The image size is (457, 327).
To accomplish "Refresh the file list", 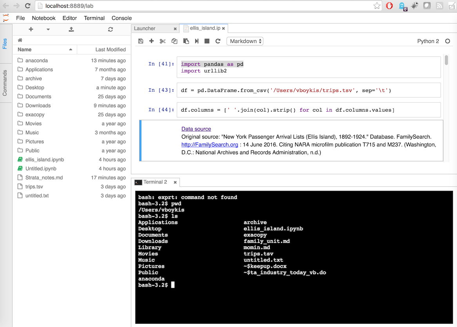I will pyautogui.click(x=111, y=29).
